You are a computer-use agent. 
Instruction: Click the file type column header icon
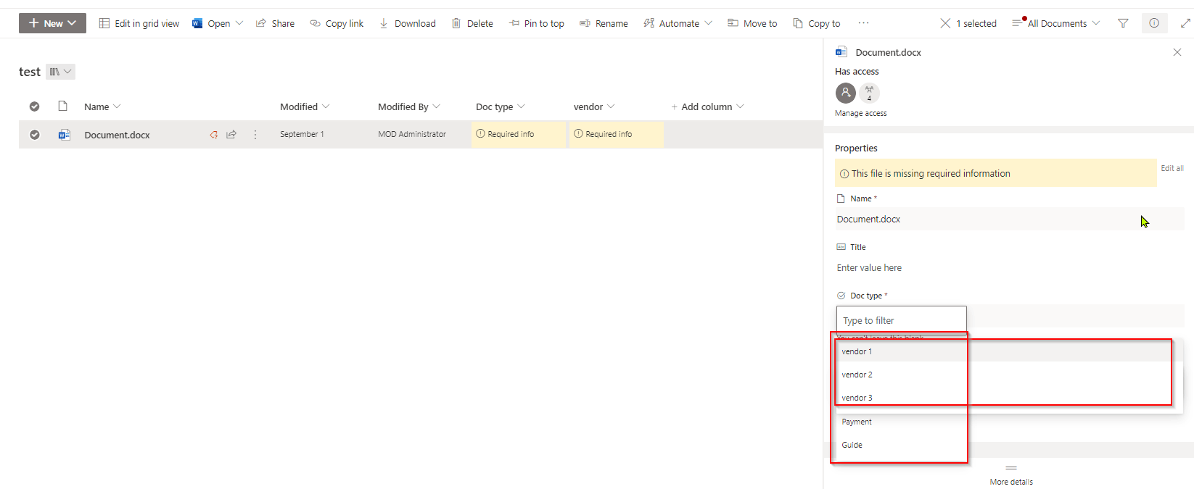63,106
